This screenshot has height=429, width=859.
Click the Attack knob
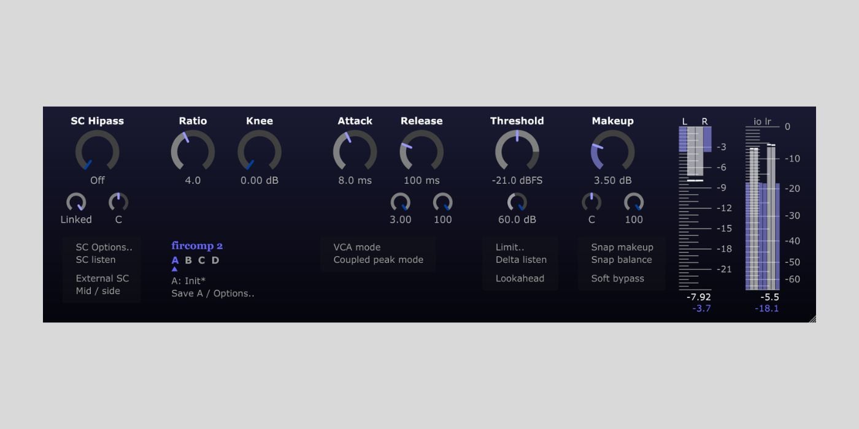click(x=355, y=151)
